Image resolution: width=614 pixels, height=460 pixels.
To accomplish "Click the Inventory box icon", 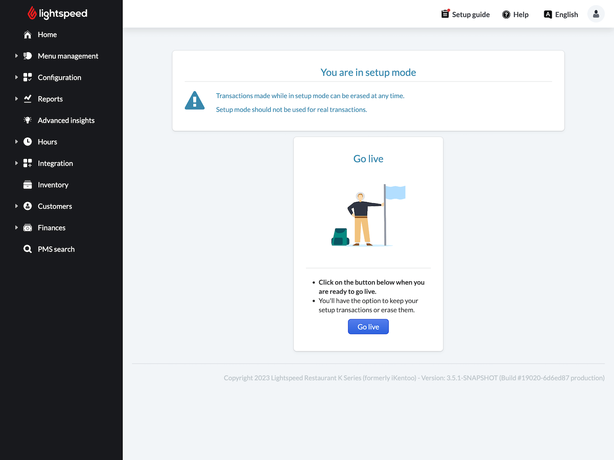I will point(28,185).
